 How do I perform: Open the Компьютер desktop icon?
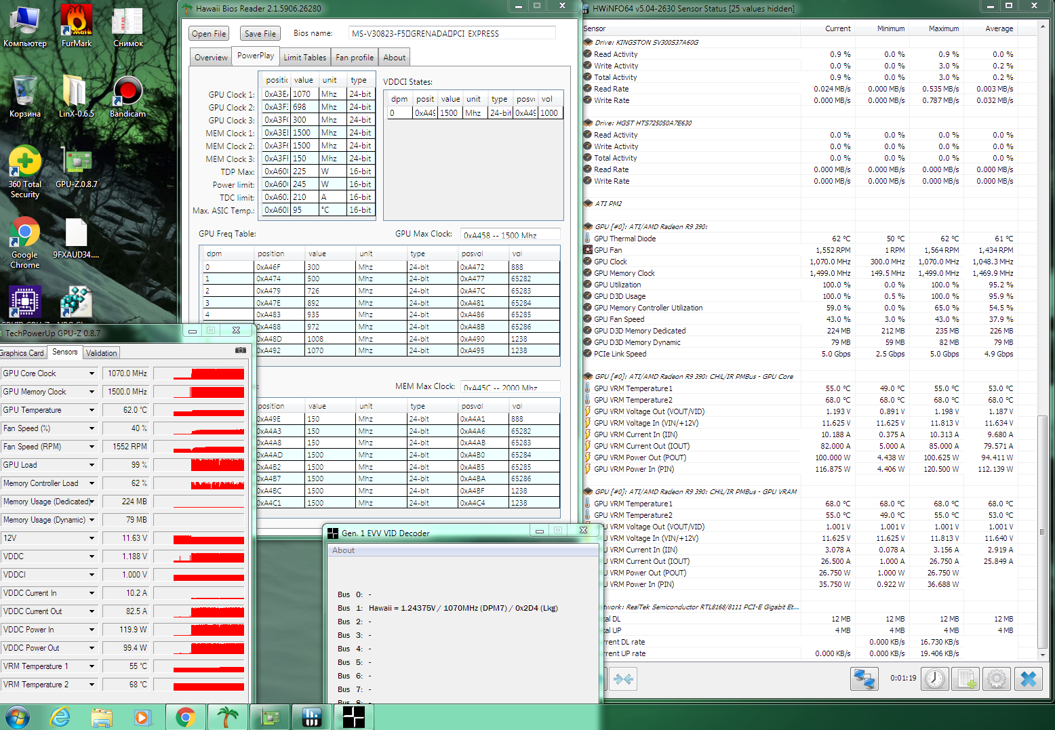click(x=25, y=26)
